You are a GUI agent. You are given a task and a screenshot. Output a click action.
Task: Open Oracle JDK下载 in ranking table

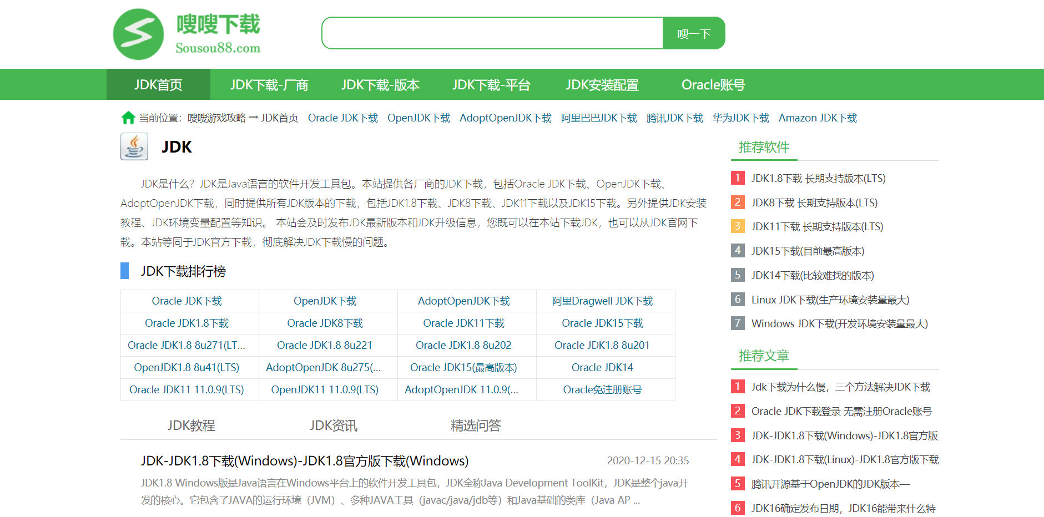(187, 301)
